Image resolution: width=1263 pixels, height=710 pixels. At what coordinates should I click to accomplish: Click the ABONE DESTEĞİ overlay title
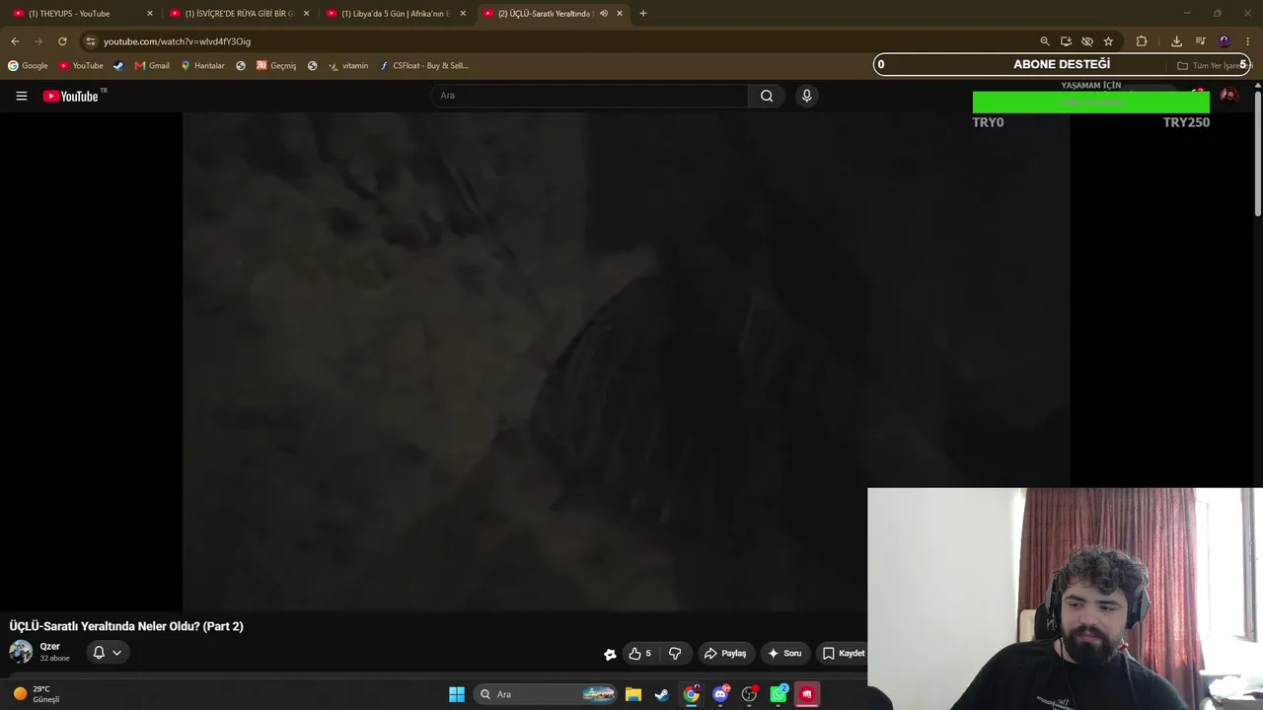(1062, 64)
